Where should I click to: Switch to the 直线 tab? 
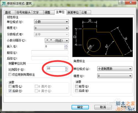[9, 12]
